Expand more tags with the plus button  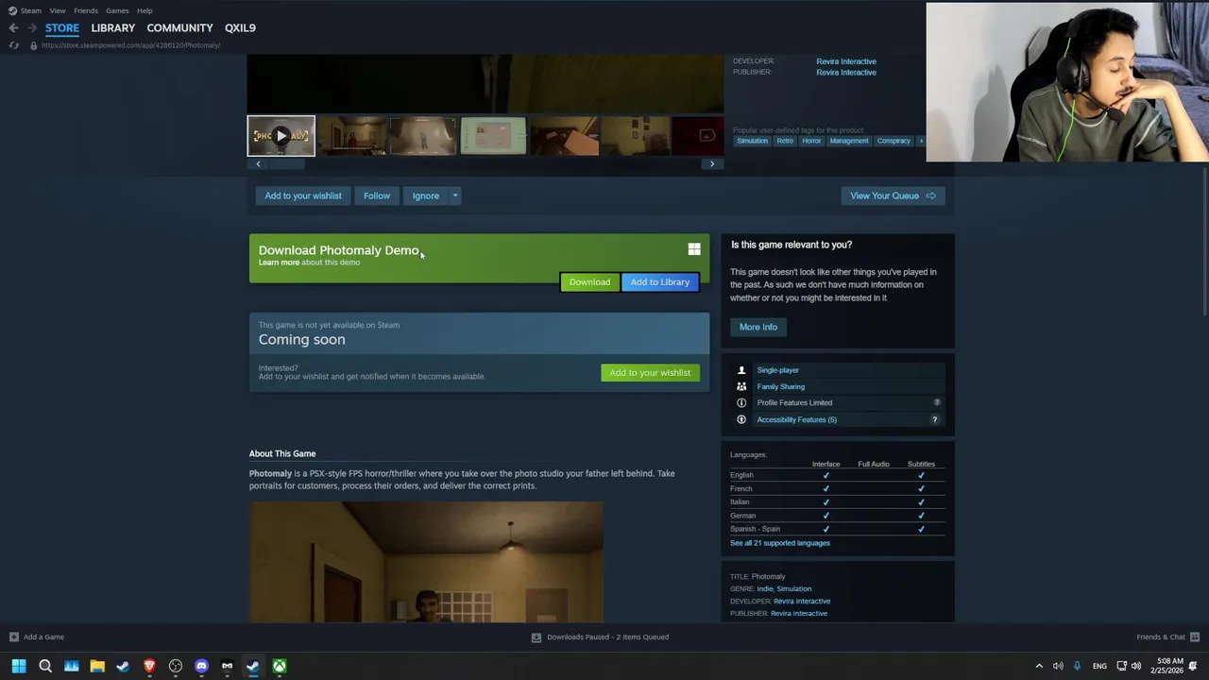click(921, 141)
